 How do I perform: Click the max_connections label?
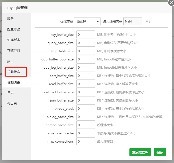coord(60,141)
